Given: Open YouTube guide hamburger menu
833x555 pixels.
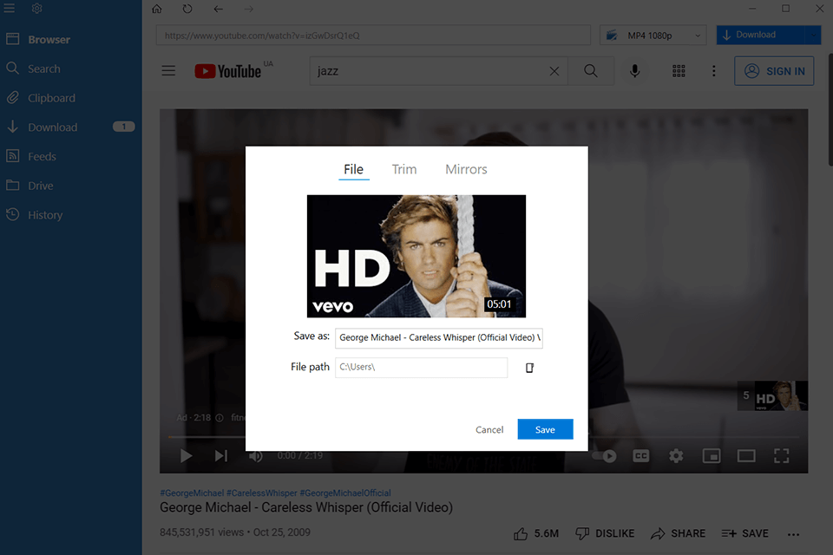Looking at the screenshot, I should pyautogui.click(x=168, y=70).
